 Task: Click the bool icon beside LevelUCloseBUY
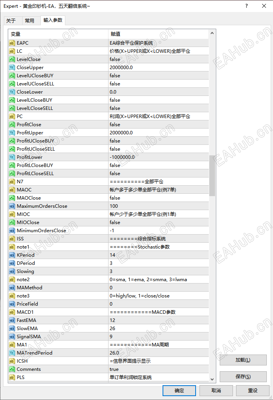[12, 76]
